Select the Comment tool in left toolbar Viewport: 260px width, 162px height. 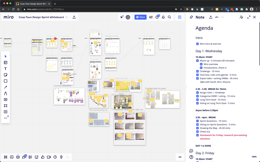(5, 100)
